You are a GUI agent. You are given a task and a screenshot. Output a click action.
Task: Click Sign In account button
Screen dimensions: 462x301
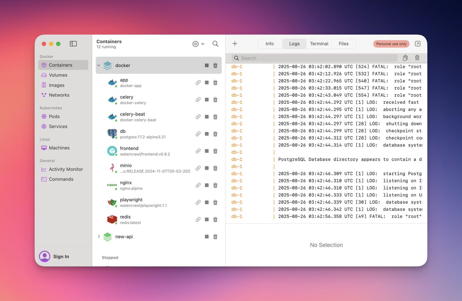click(54, 256)
